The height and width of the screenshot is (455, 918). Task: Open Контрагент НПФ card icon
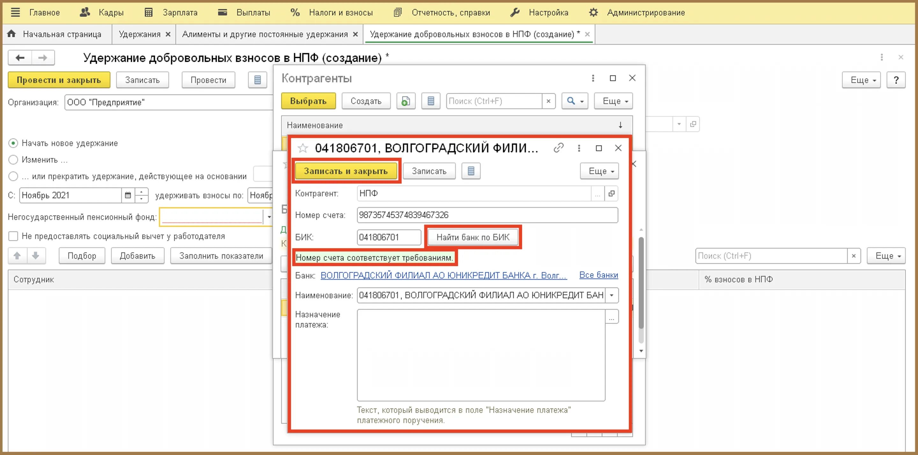click(612, 193)
